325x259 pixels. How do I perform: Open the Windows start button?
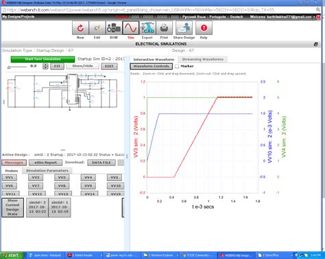pos(12,256)
